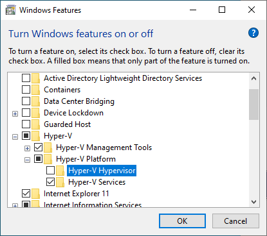Tick the Containers checkbox
Screen dimensions: 267x236
click(26, 90)
